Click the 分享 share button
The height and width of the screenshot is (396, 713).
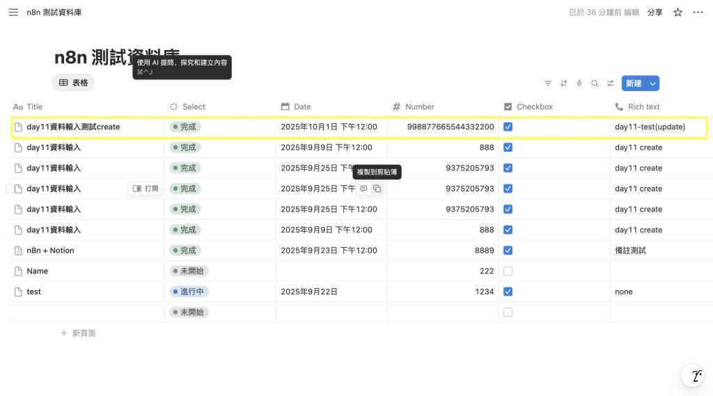tap(655, 13)
